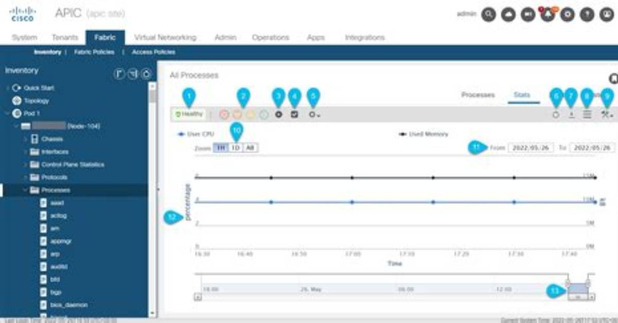Click the download icon in stats toolbar
Screen dimensions: 618x323
pos(571,115)
